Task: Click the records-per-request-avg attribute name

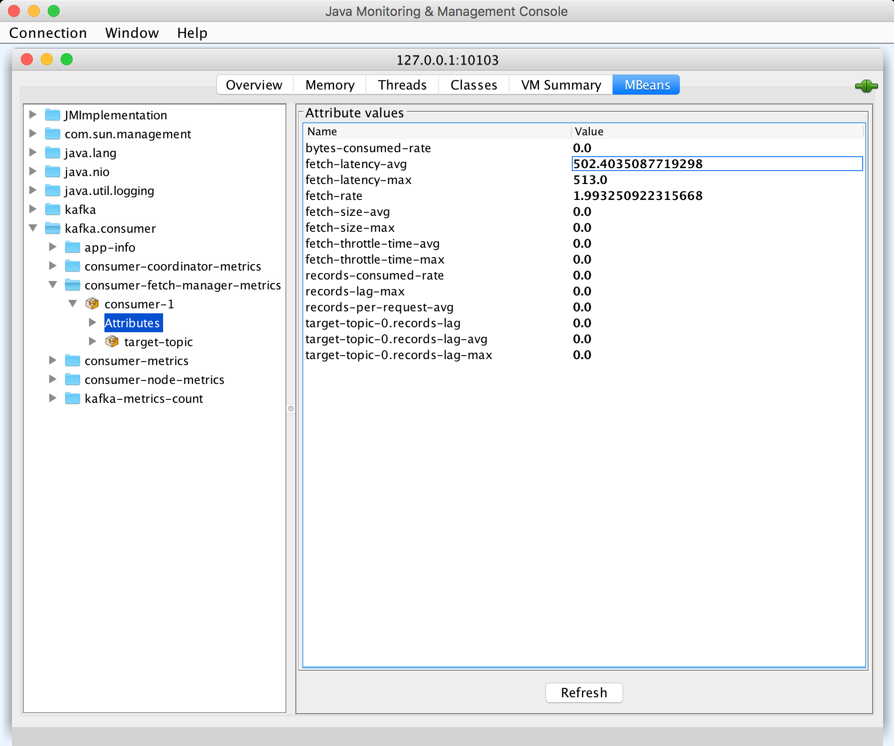Action: 379,307
